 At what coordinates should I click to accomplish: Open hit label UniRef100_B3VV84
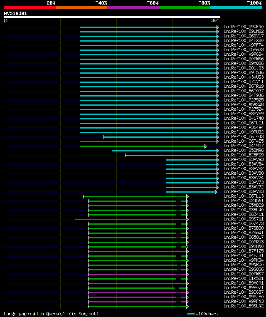244,164
